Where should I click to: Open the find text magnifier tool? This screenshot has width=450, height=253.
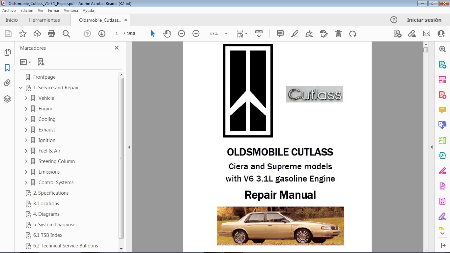click(66, 34)
